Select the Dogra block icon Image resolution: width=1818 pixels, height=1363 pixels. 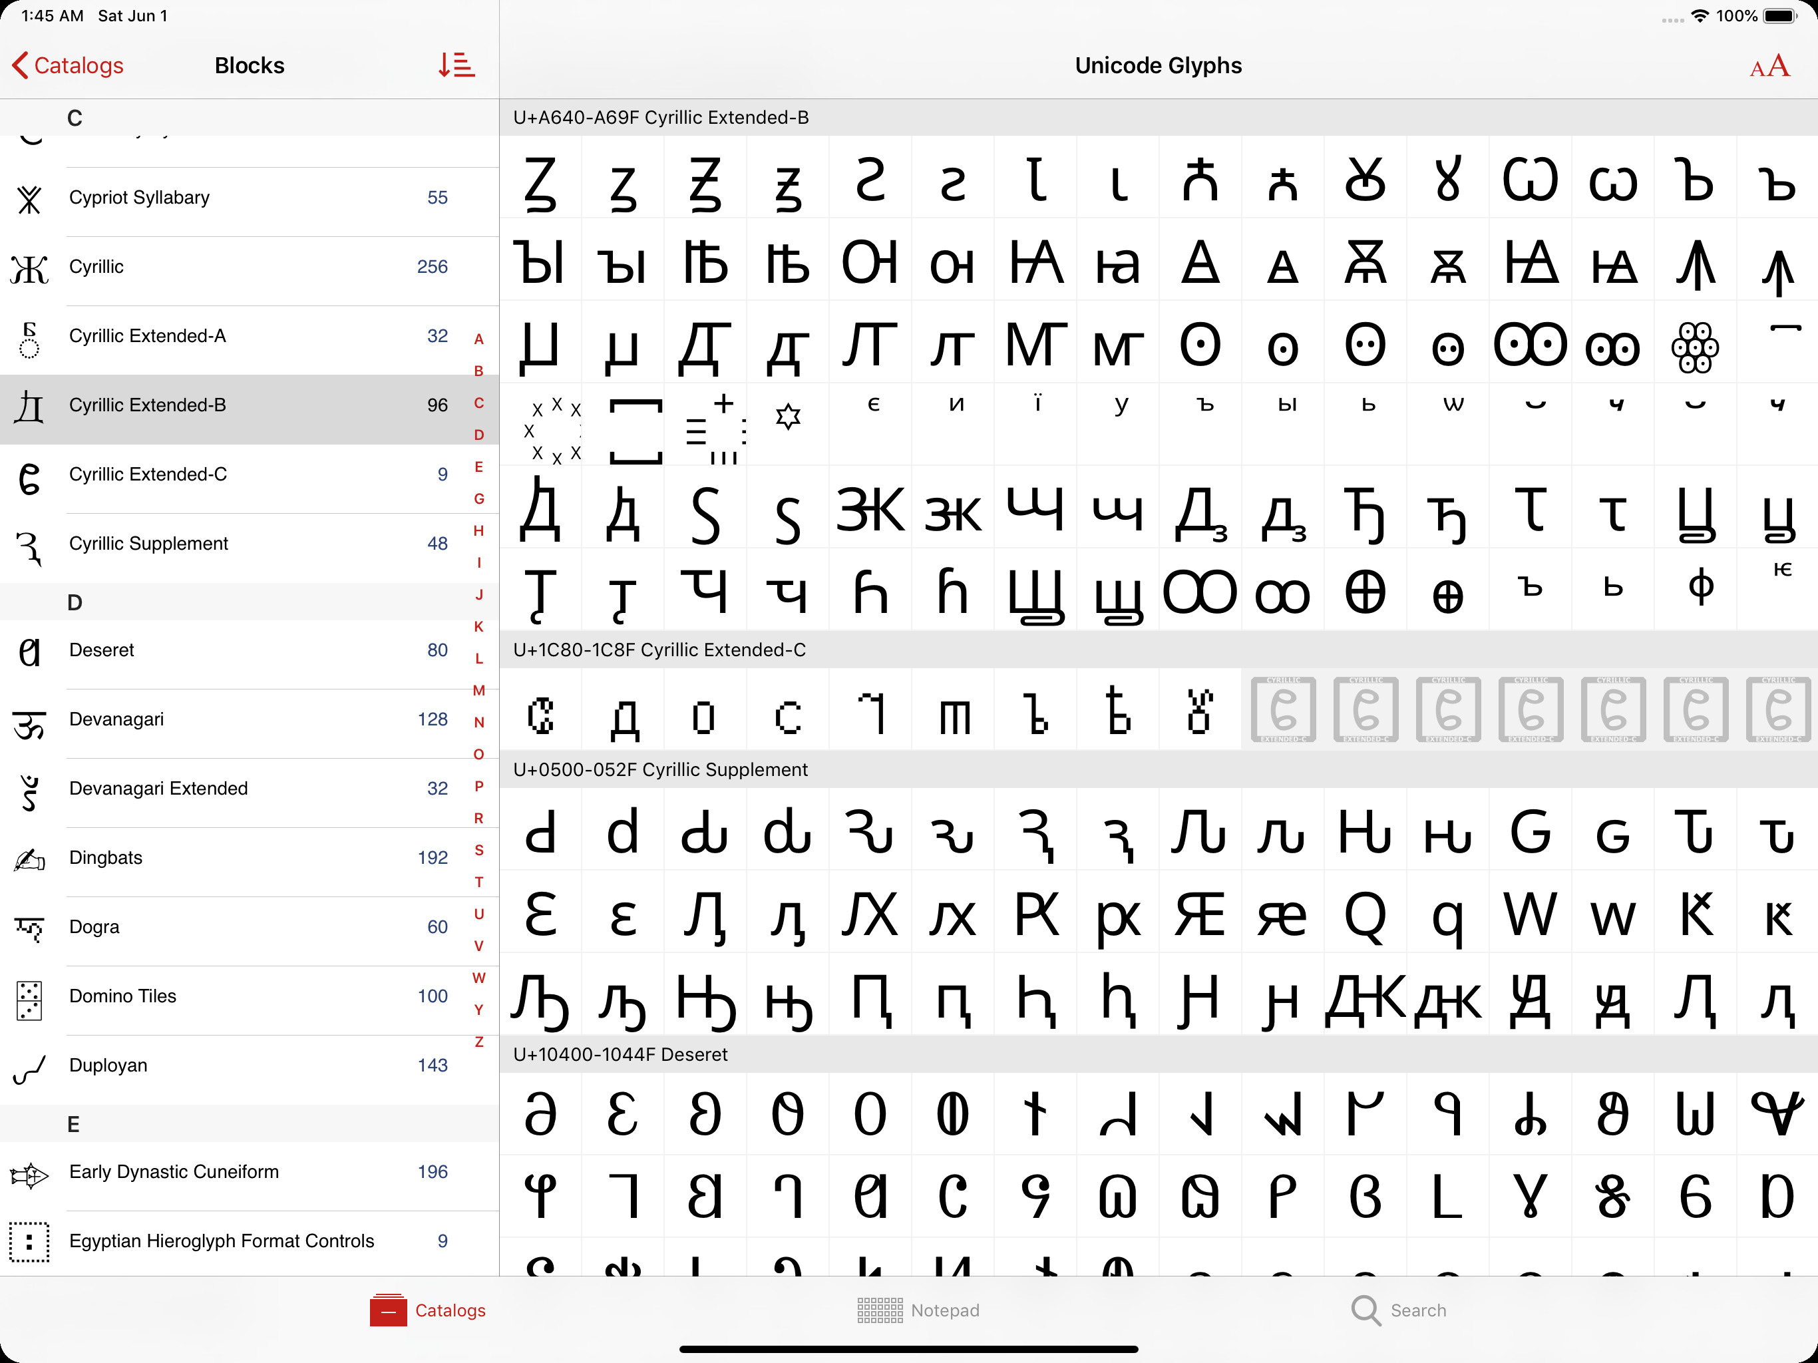pyautogui.click(x=29, y=929)
